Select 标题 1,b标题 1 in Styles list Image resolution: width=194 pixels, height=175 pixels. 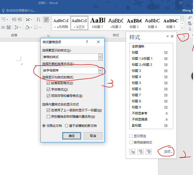tap(151, 59)
